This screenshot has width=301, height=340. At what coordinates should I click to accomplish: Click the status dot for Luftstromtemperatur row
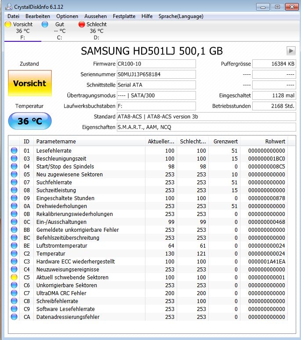tap(14, 245)
